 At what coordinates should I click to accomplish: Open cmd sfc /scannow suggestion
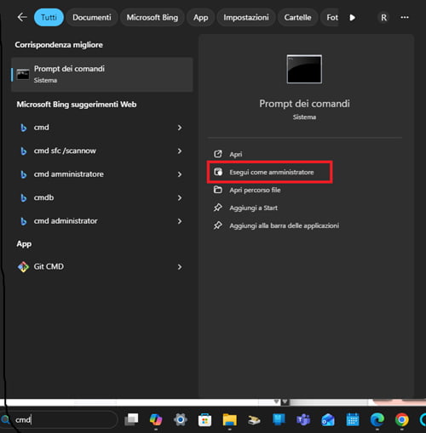(65, 151)
